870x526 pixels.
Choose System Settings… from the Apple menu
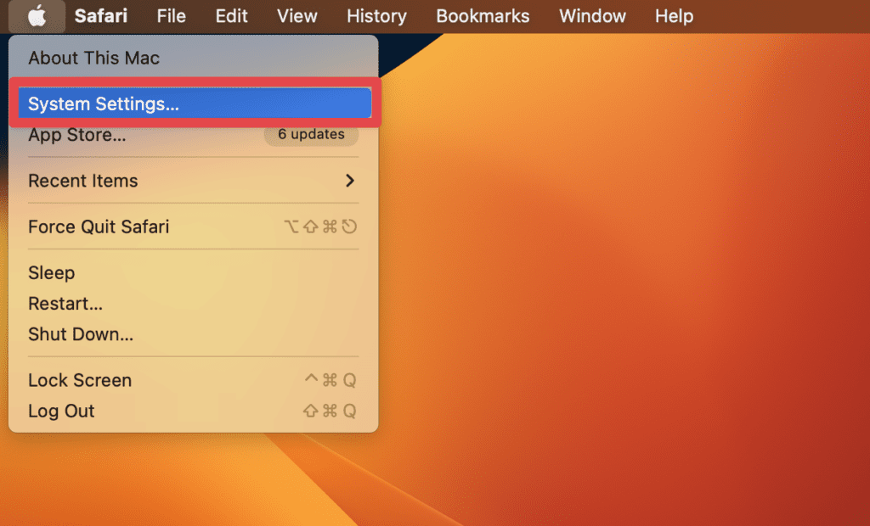(195, 104)
